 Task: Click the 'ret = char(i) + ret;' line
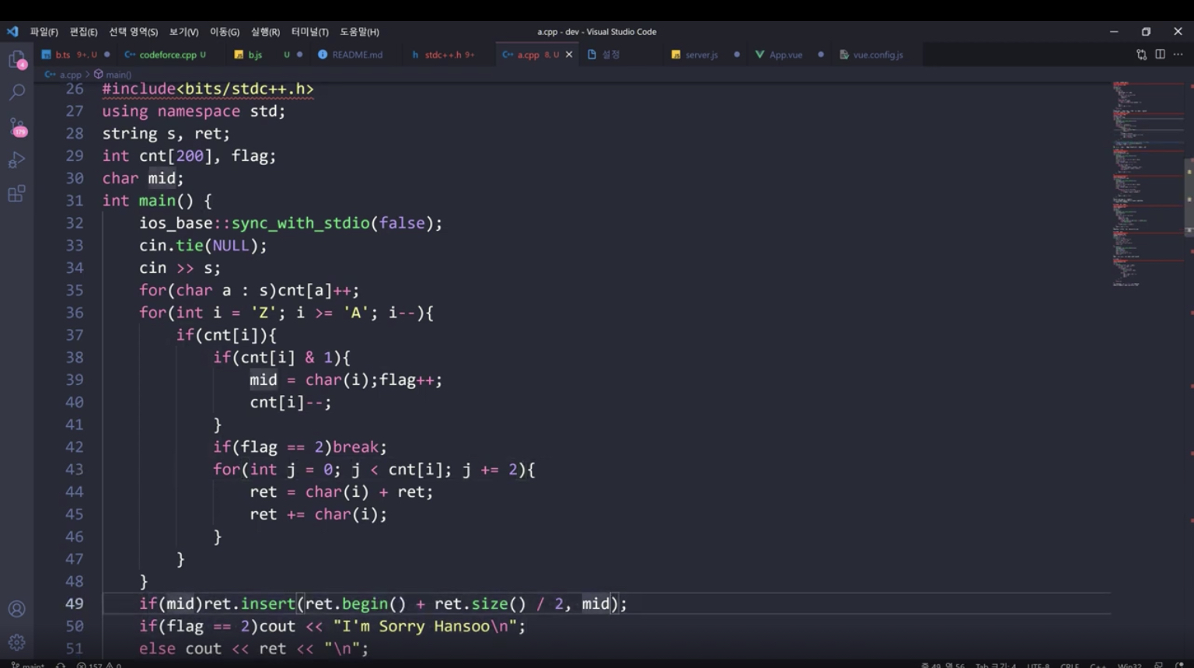pos(341,492)
